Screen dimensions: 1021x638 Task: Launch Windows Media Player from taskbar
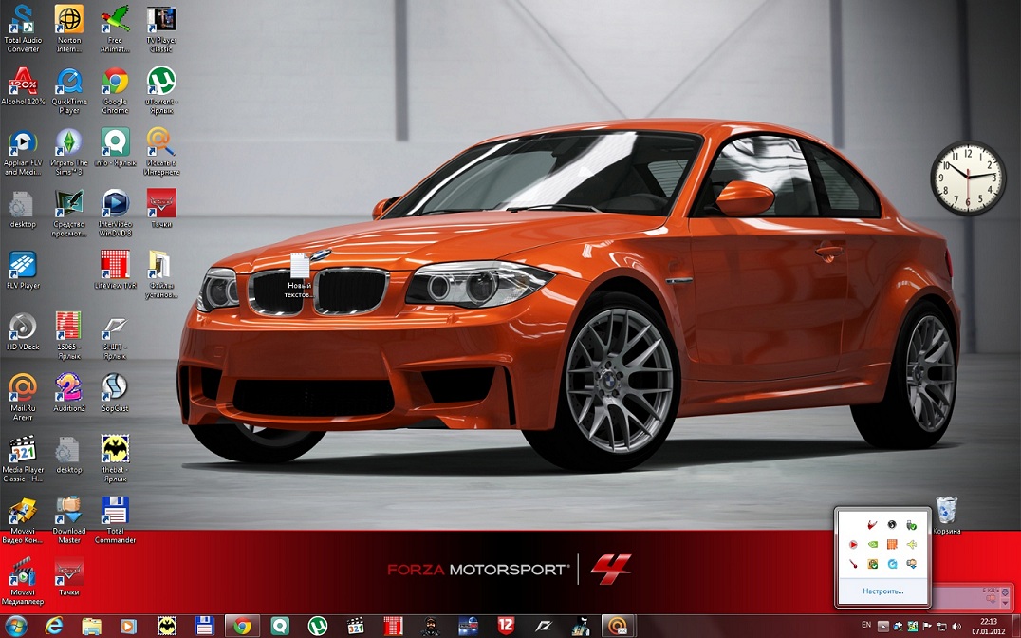(x=129, y=627)
